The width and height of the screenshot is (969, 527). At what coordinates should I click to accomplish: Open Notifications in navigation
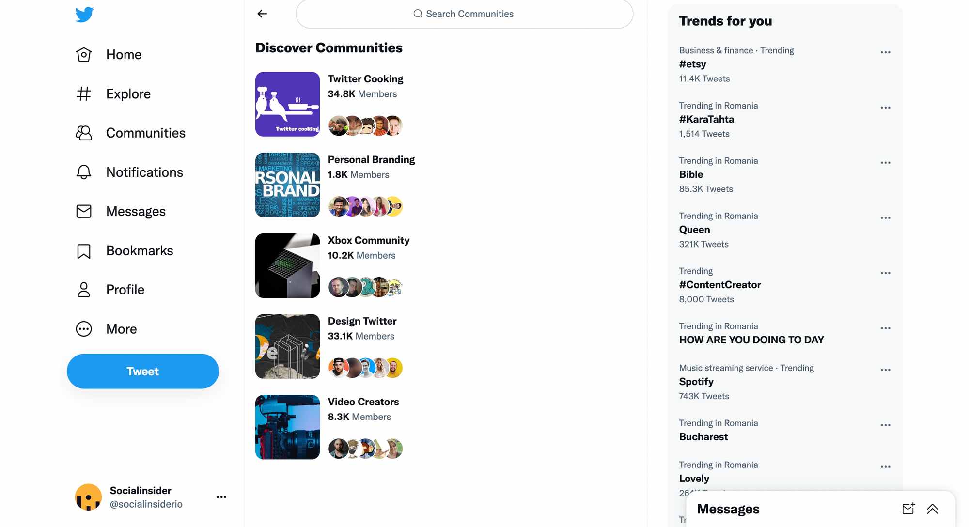[x=144, y=172]
